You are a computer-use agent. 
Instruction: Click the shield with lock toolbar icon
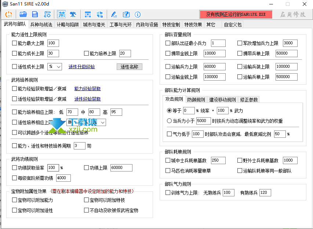click(x=99, y=14)
